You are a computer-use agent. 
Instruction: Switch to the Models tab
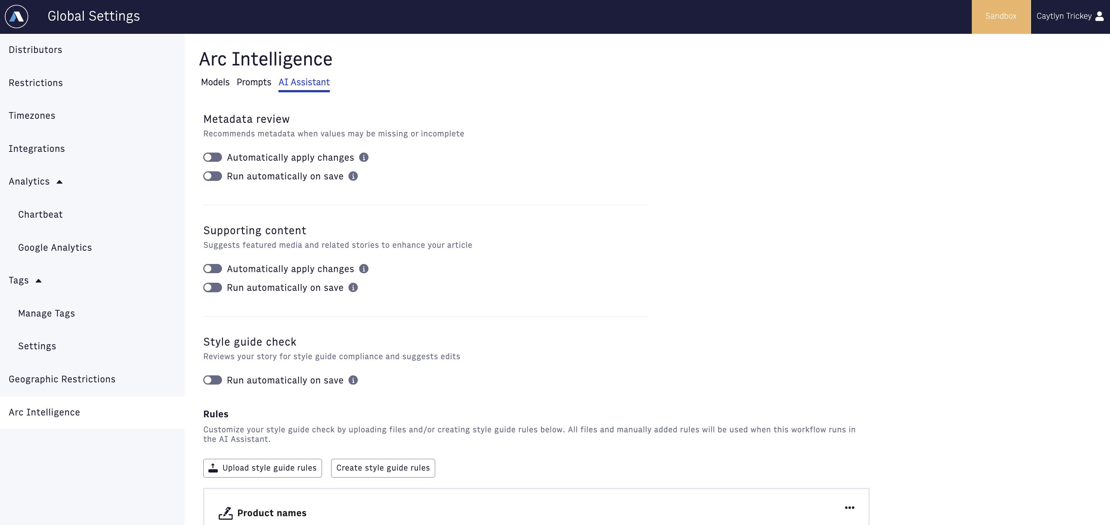pyautogui.click(x=215, y=82)
